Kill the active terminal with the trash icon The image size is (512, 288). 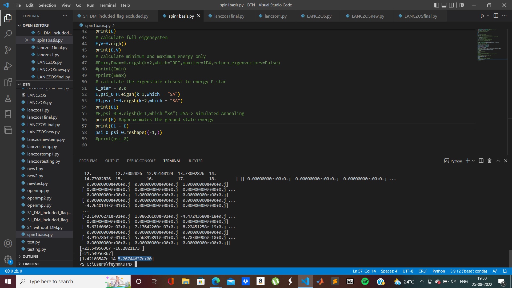[489, 161]
